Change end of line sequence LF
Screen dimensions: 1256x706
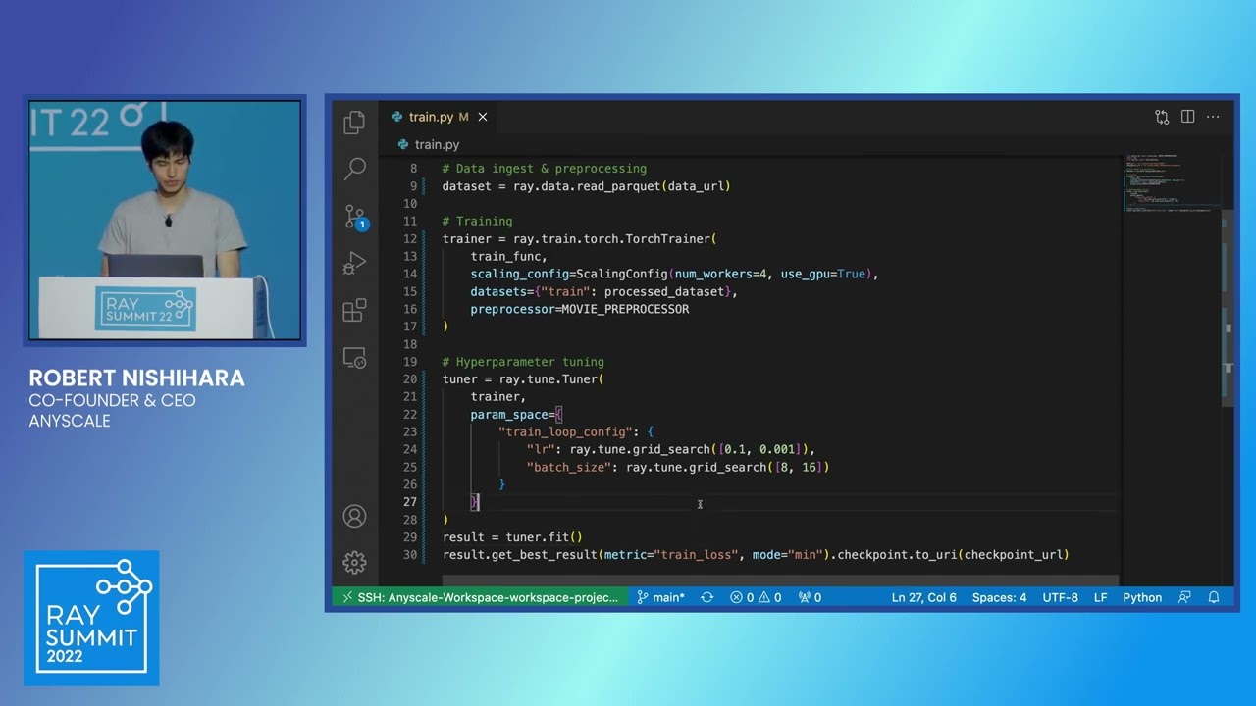point(1100,597)
